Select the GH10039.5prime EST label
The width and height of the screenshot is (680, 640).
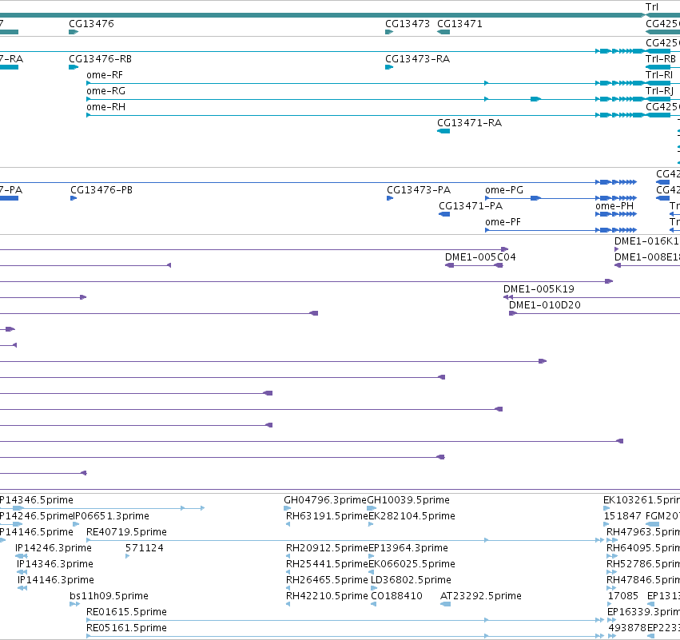(408, 500)
